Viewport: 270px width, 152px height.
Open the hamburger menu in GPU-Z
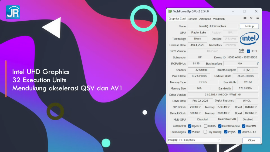(x=258, y=18)
